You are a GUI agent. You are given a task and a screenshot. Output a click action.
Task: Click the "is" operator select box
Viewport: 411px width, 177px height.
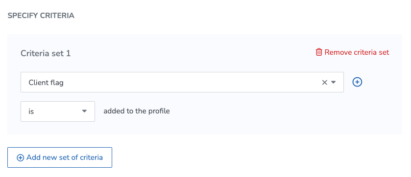pyautogui.click(x=58, y=111)
